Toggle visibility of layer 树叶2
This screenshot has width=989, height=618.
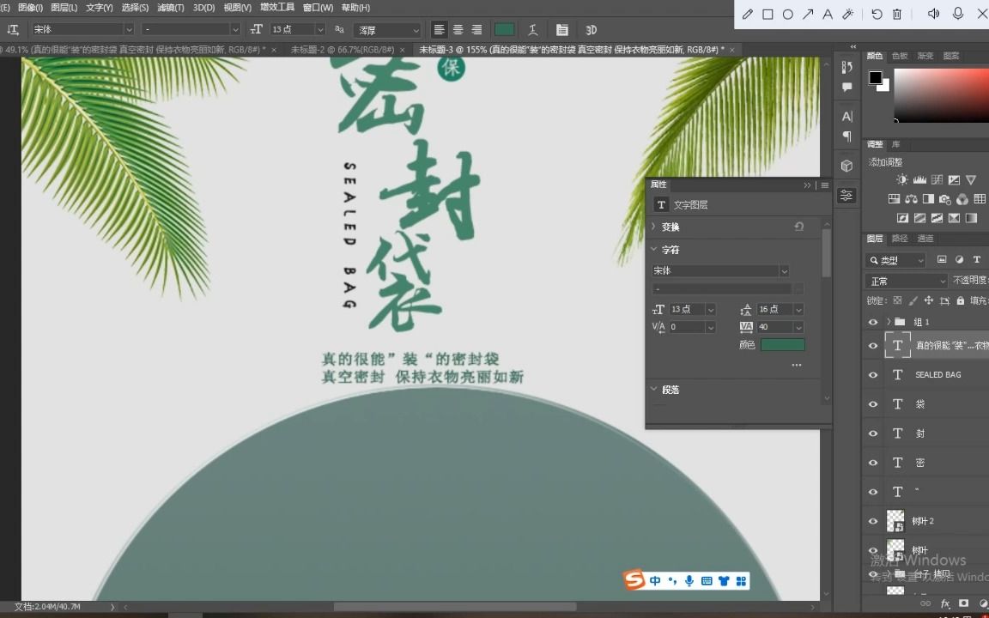pos(873,521)
